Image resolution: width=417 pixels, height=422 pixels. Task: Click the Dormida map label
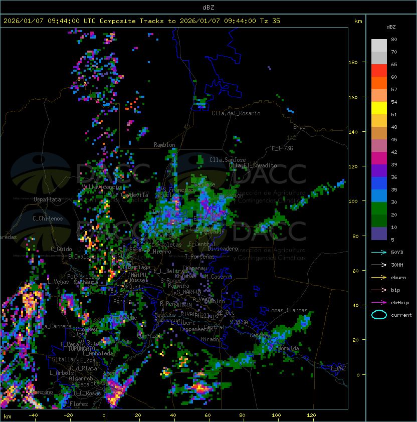coord(288,348)
